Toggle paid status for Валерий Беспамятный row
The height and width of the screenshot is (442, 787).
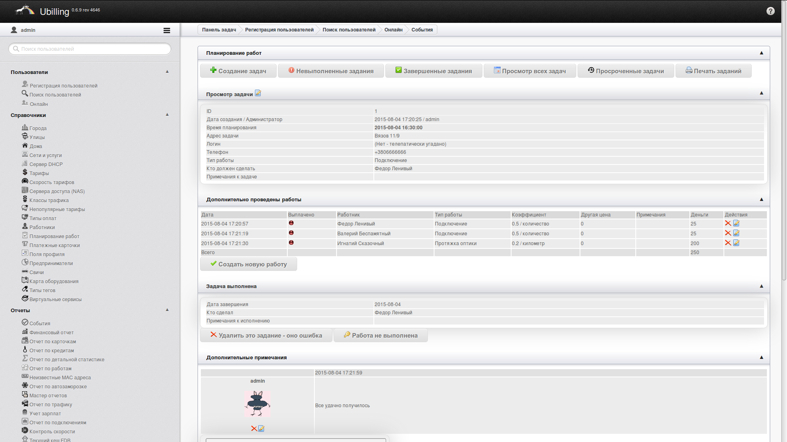(291, 233)
